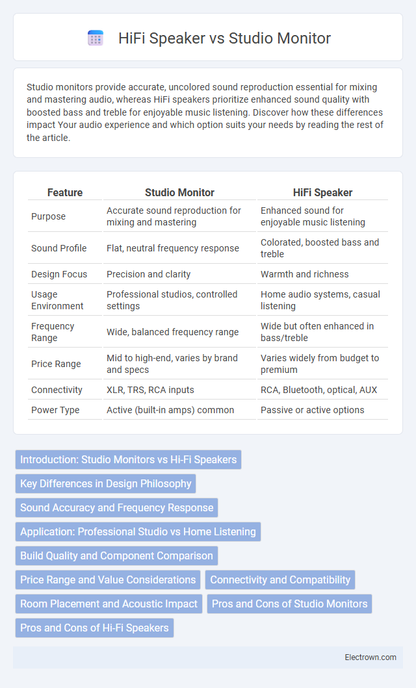View Pros and Cons of Studio Monitors
Viewport: 416px width, 688px height.
point(290,604)
